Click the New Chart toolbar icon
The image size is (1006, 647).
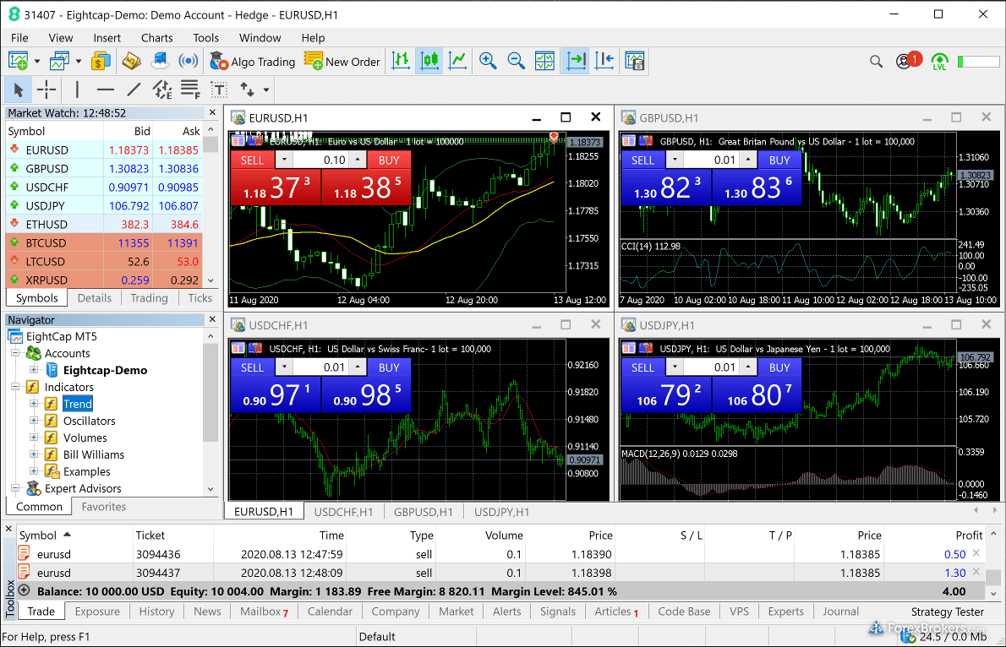tap(18, 61)
